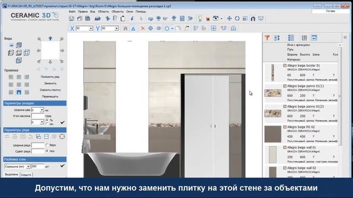Viewport: 353px width, 198px height.
Task: Click the pan move cross-arrows icon
Action: [229, 19]
